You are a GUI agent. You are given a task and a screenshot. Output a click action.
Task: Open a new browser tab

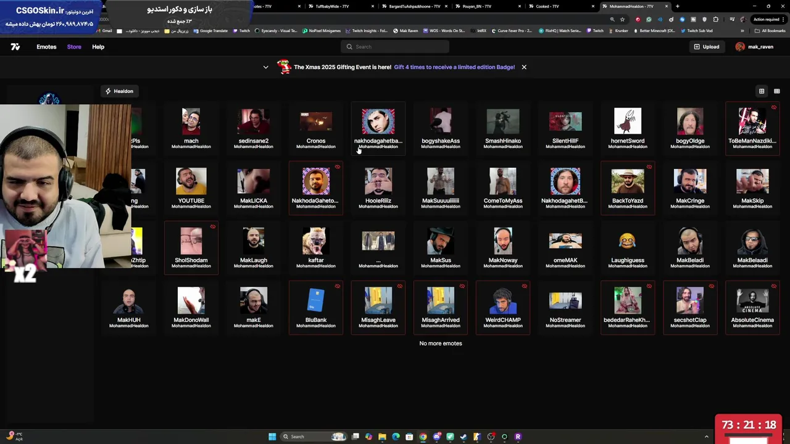(x=677, y=6)
